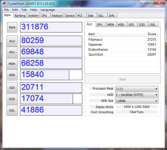Run the OGL benchmark button

tap(12, 110)
